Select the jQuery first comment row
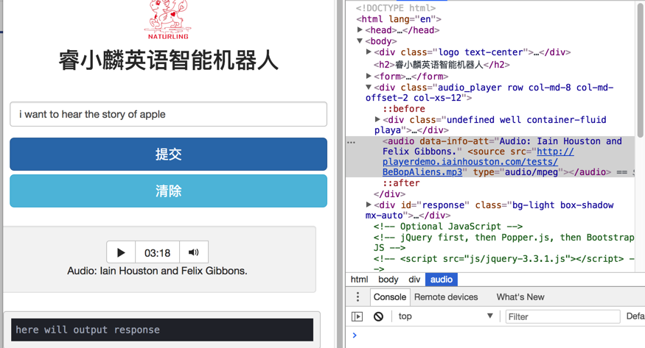Viewport: 645px width, 348px height. click(504, 243)
